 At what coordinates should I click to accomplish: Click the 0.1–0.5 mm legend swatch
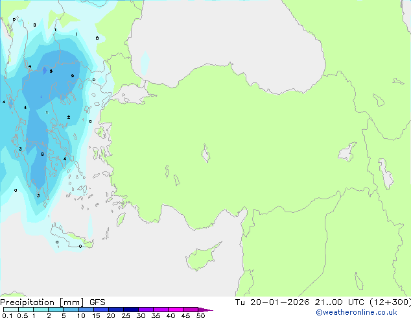coord(11,310)
